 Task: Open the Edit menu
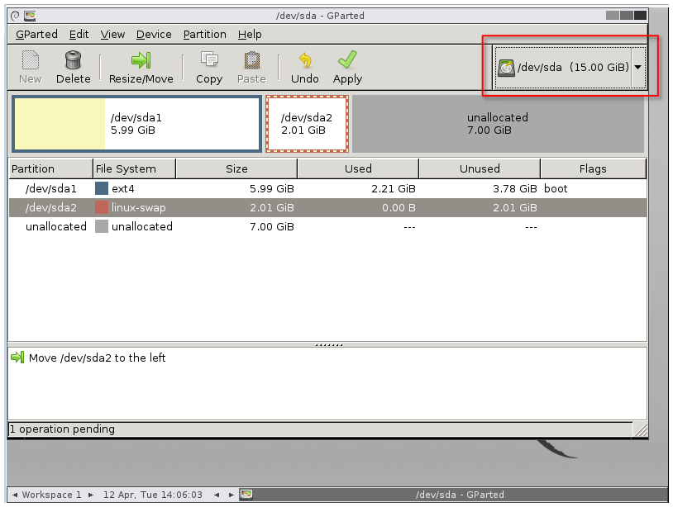click(79, 35)
